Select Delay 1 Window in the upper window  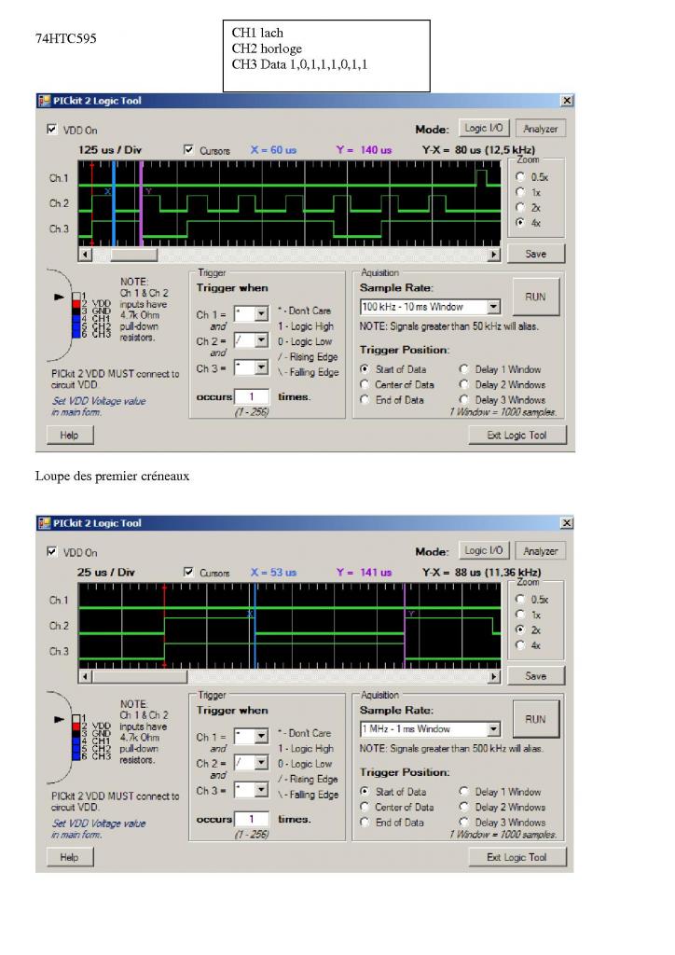click(463, 369)
